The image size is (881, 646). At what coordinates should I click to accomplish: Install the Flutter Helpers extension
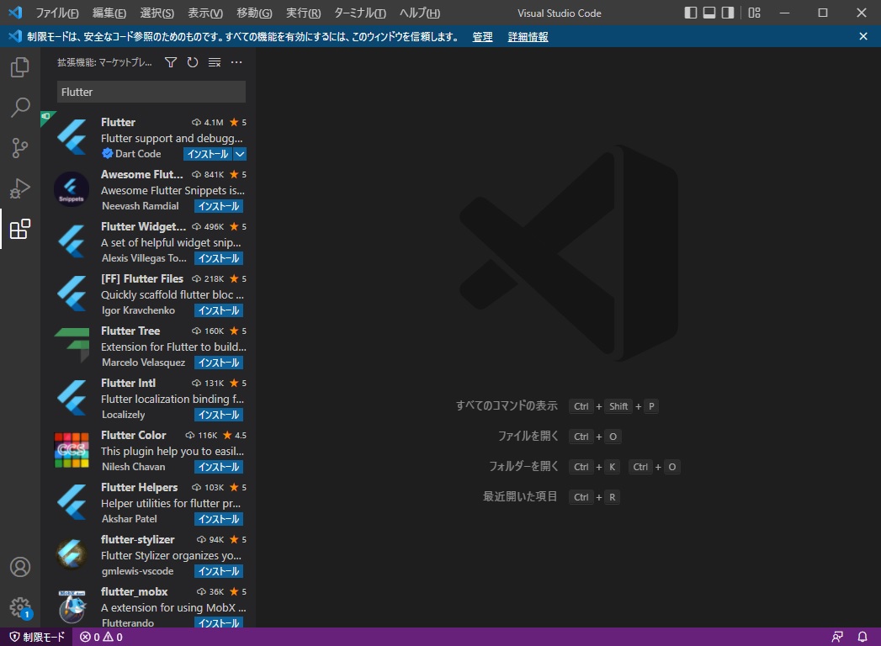(x=219, y=520)
